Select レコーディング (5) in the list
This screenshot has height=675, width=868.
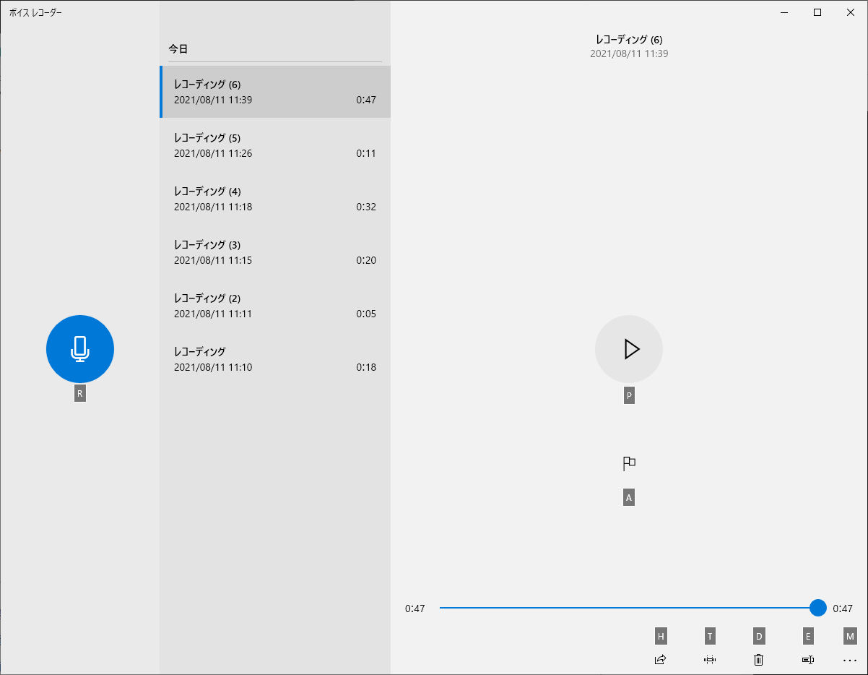274,145
